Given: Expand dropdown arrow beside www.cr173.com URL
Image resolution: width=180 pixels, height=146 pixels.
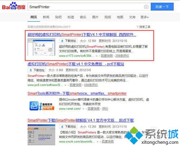Looking at the screenshot, I should [96, 56].
